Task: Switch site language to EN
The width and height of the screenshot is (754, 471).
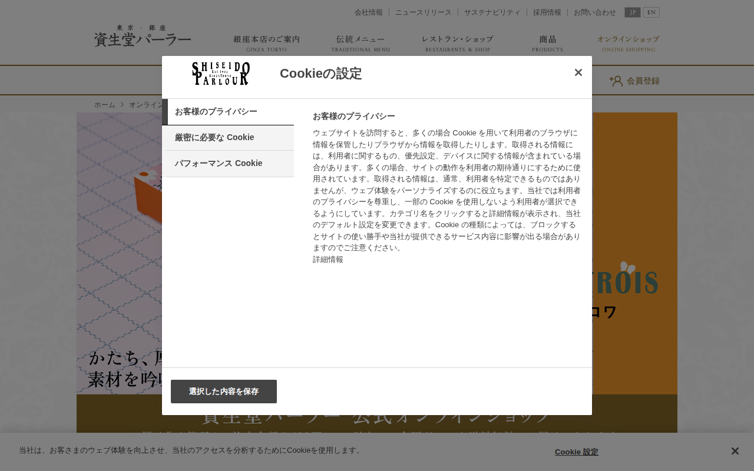Action: (x=651, y=12)
